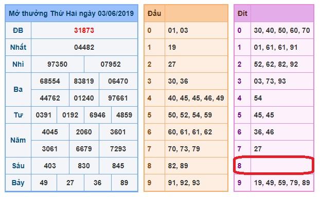
Task: Select Đít row values 01, 61, 61, 91
Action: click(276, 47)
